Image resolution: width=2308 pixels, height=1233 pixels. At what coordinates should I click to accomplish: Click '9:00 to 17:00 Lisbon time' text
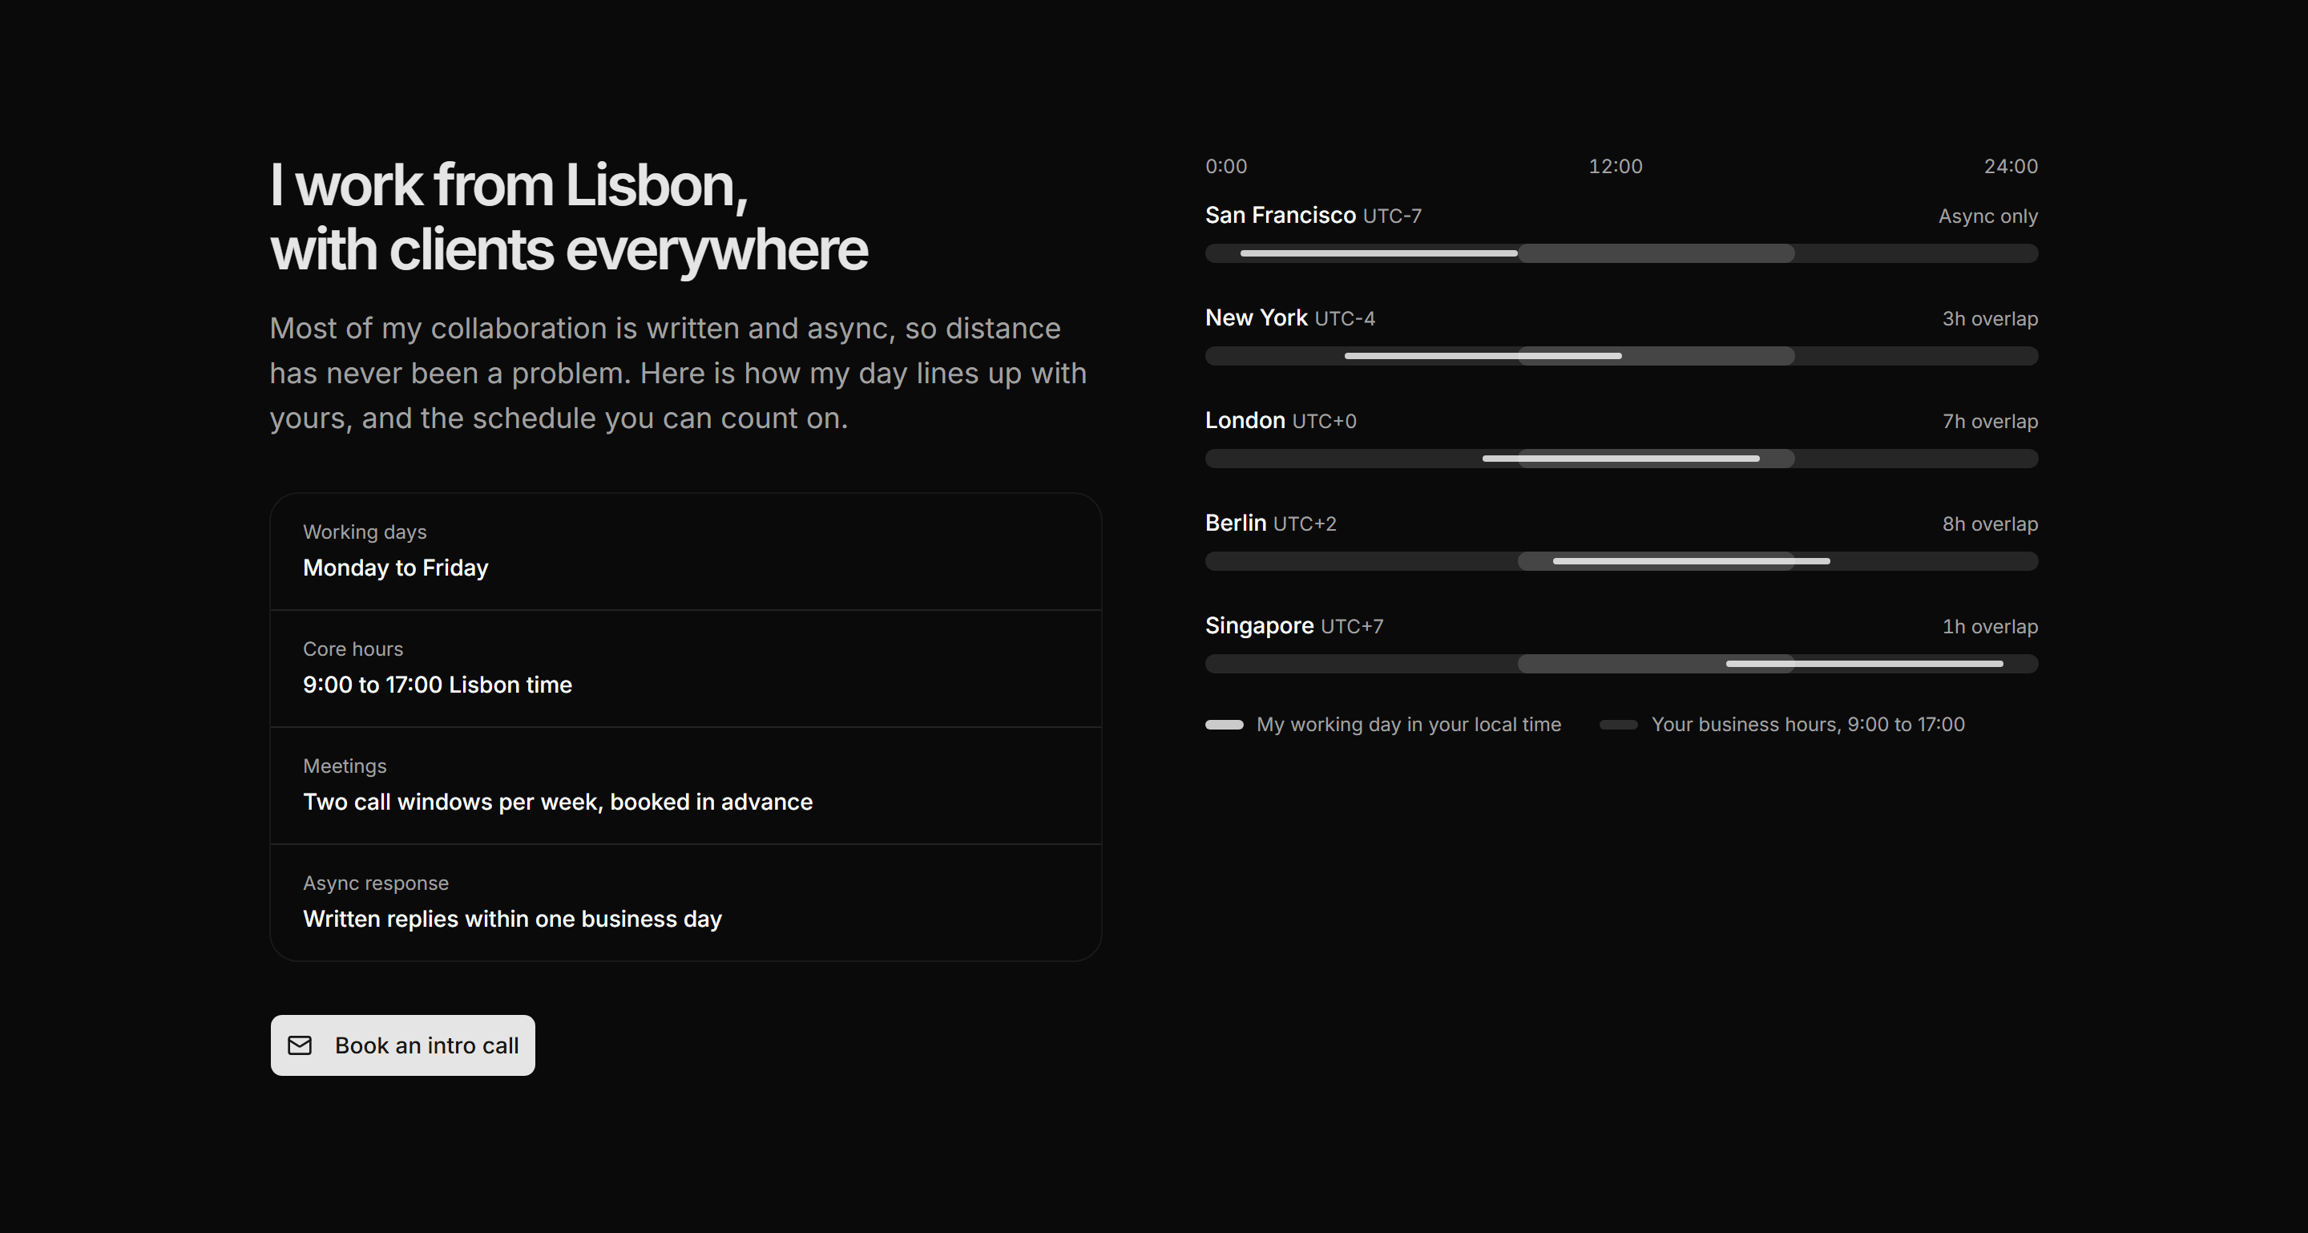pos(438,685)
